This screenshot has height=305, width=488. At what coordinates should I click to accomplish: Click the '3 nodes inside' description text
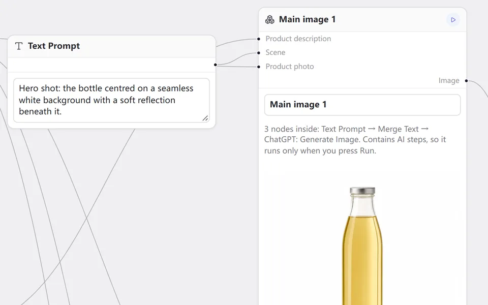pyautogui.click(x=355, y=140)
